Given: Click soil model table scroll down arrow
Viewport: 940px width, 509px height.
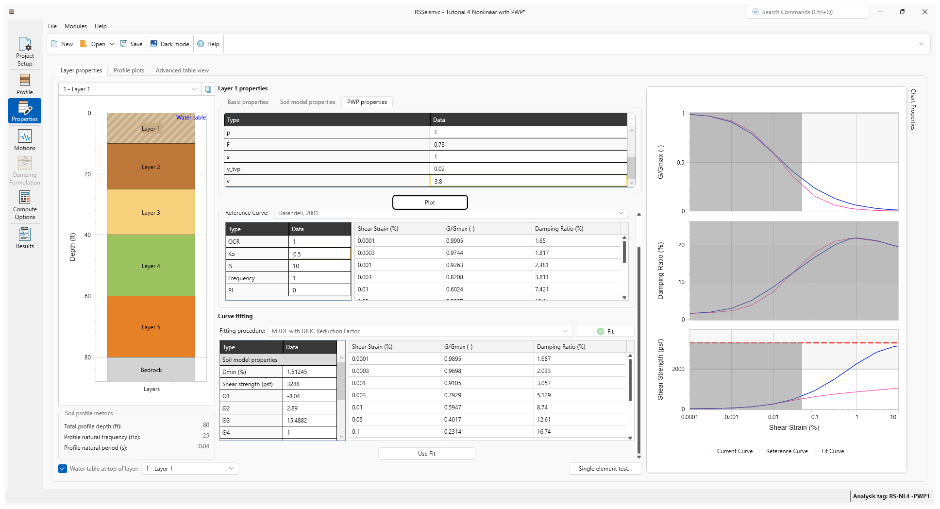Looking at the screenshot, I should (x=341, y=437).
